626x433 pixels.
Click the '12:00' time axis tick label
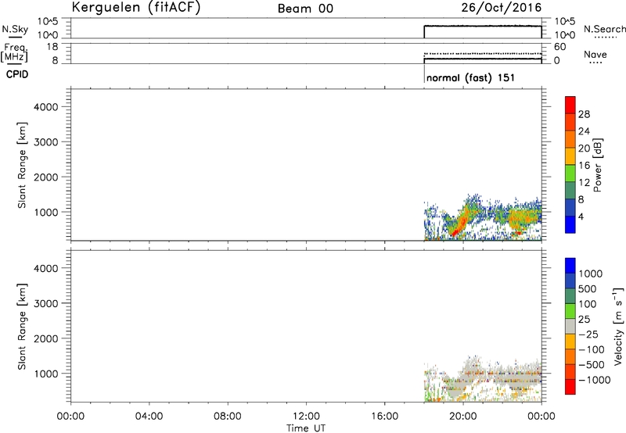306,417
